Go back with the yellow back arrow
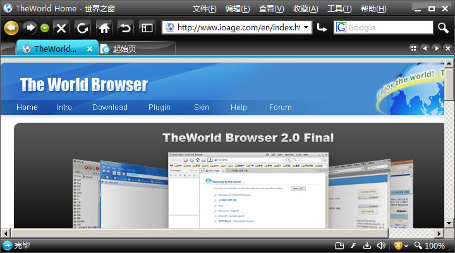 (11, 28)
